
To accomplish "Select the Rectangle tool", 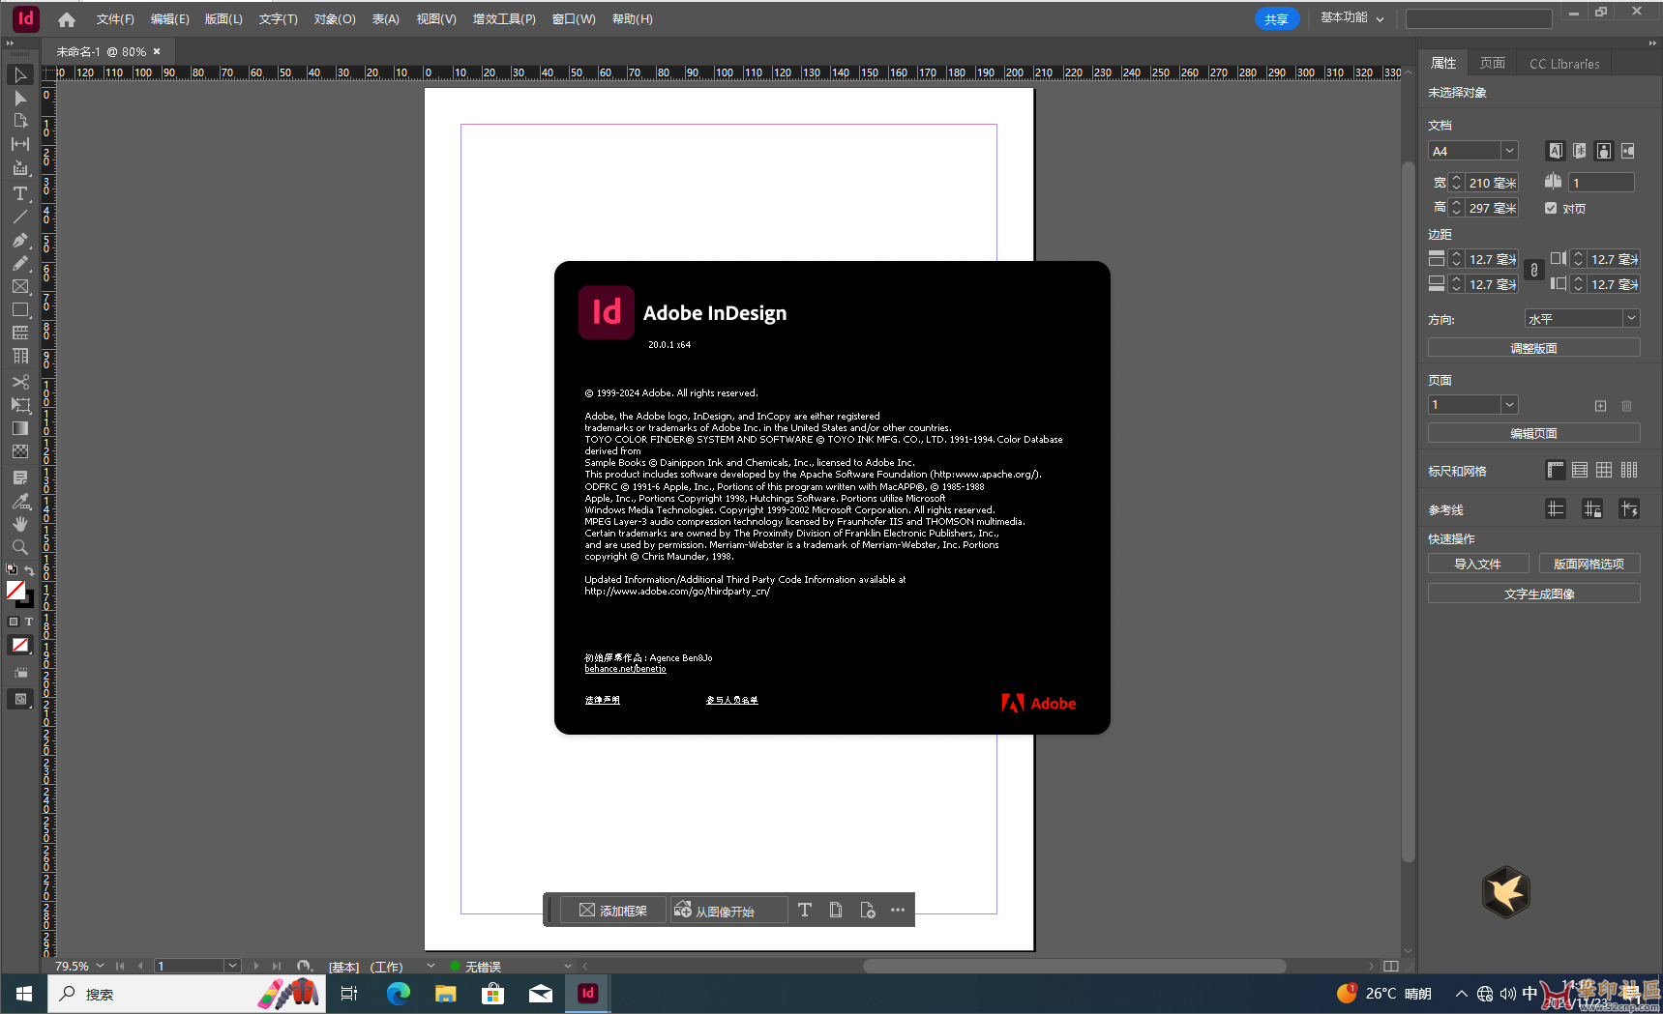I will click(x=20, y=309).
